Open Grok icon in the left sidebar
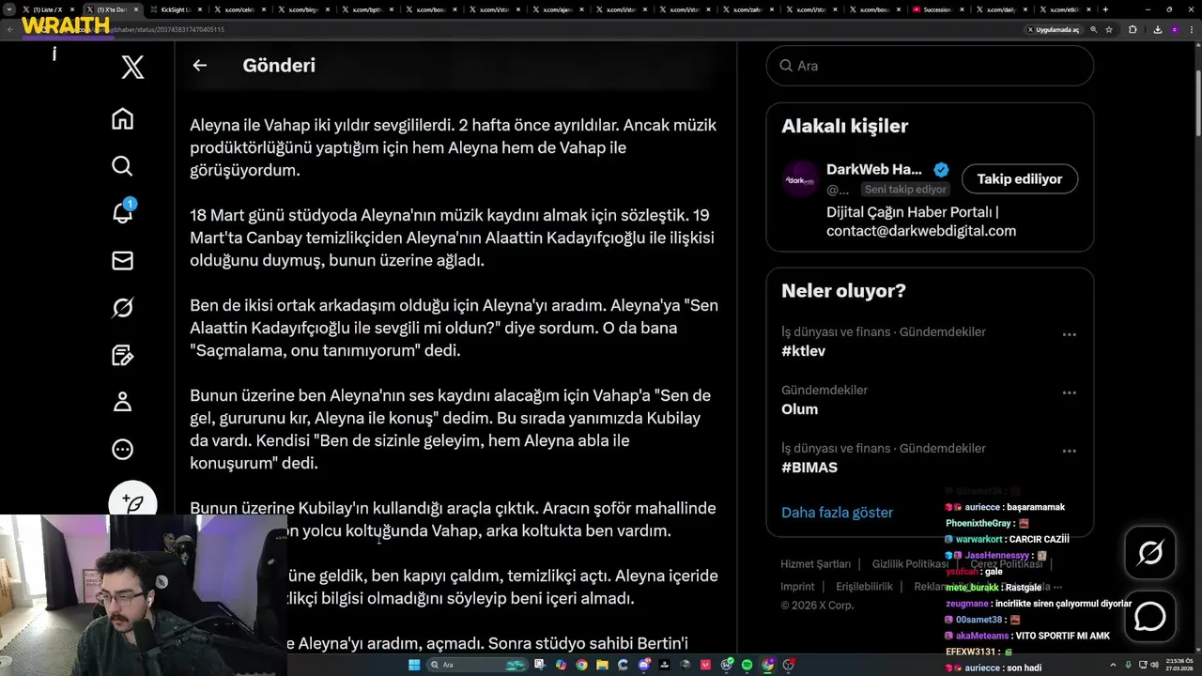The height and width of the screenshot is (676, 1202). pos(122,308)
